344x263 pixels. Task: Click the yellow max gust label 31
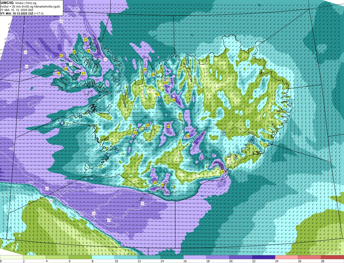[61, 56]
